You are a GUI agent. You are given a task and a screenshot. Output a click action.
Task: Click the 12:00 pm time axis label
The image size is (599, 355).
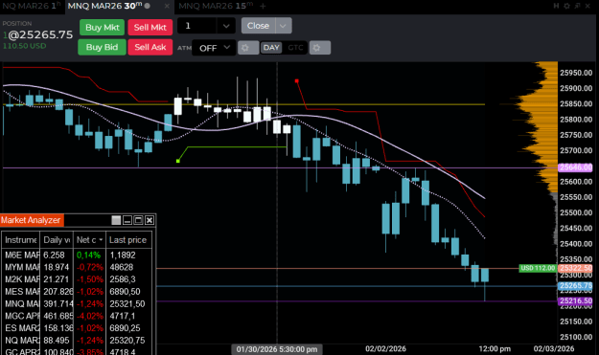click(x=495, y=348)
